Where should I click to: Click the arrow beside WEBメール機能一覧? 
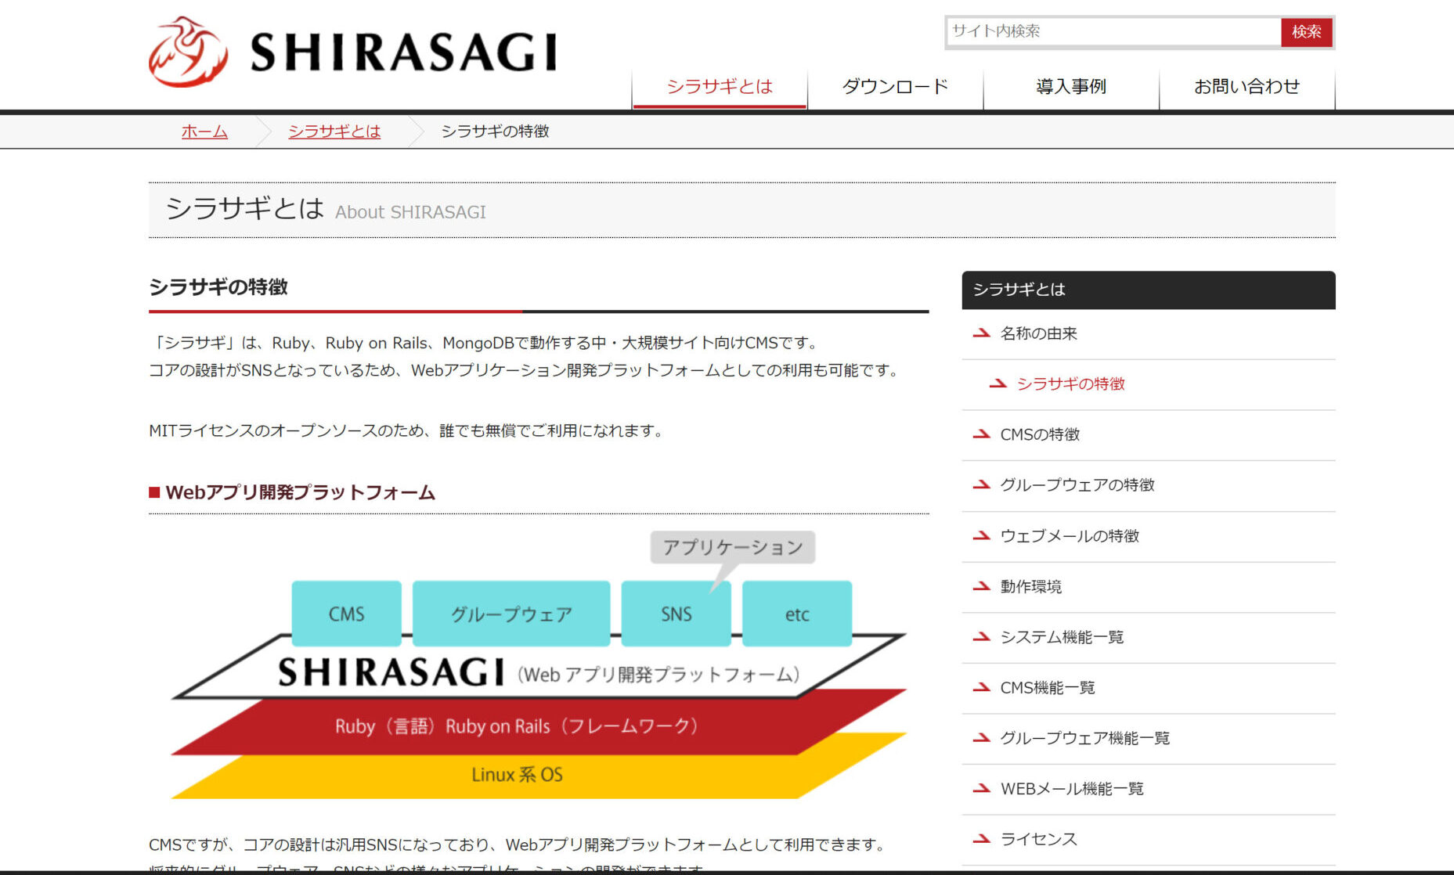(981, 788)
